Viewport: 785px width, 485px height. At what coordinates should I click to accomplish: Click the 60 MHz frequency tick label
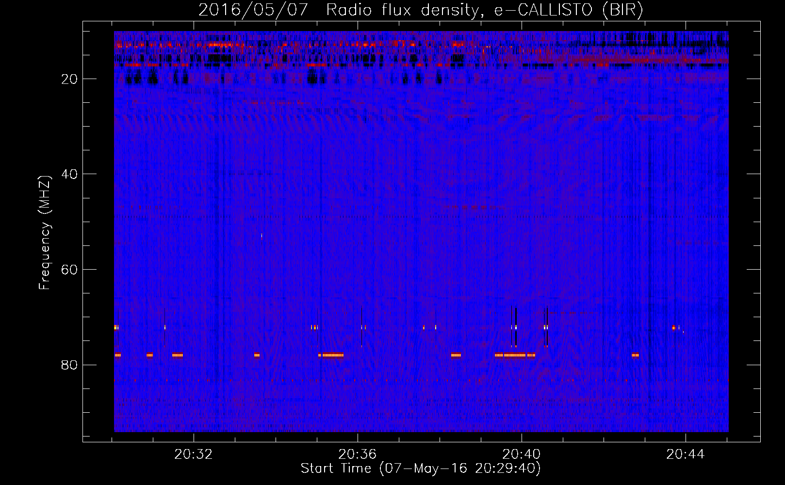(x=69, y=270)
